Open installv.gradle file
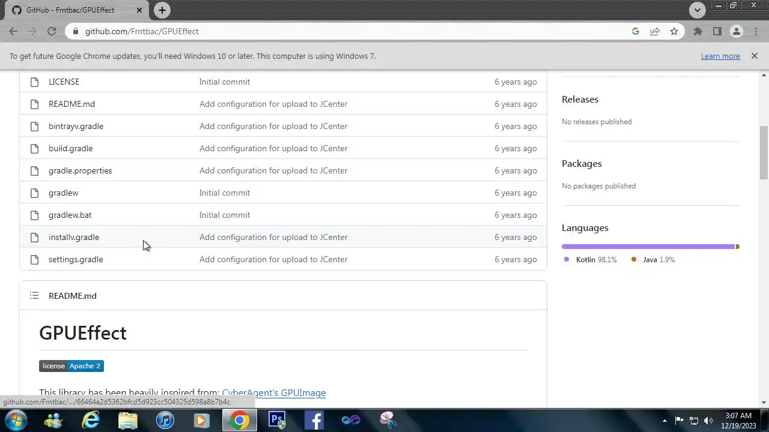Image resolution: width=769 pixels, height=432 pixels. pos(73,237)
